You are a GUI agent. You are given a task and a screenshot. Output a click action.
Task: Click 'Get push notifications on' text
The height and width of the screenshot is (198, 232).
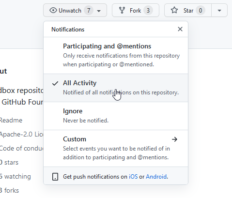95,177
